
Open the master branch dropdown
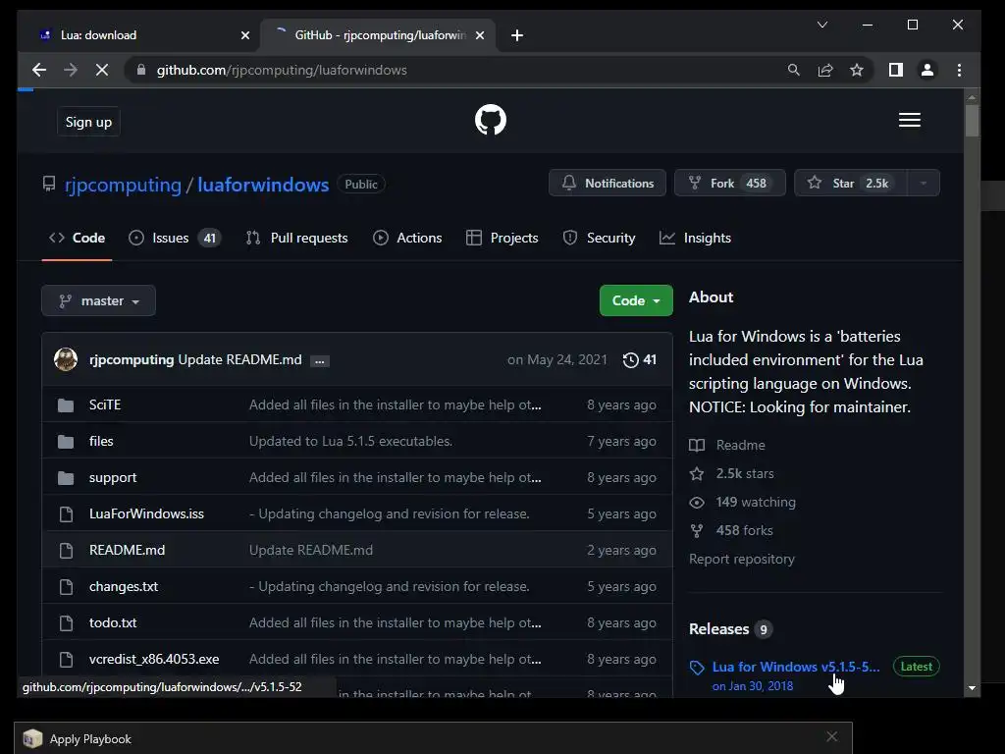point(99,300)
